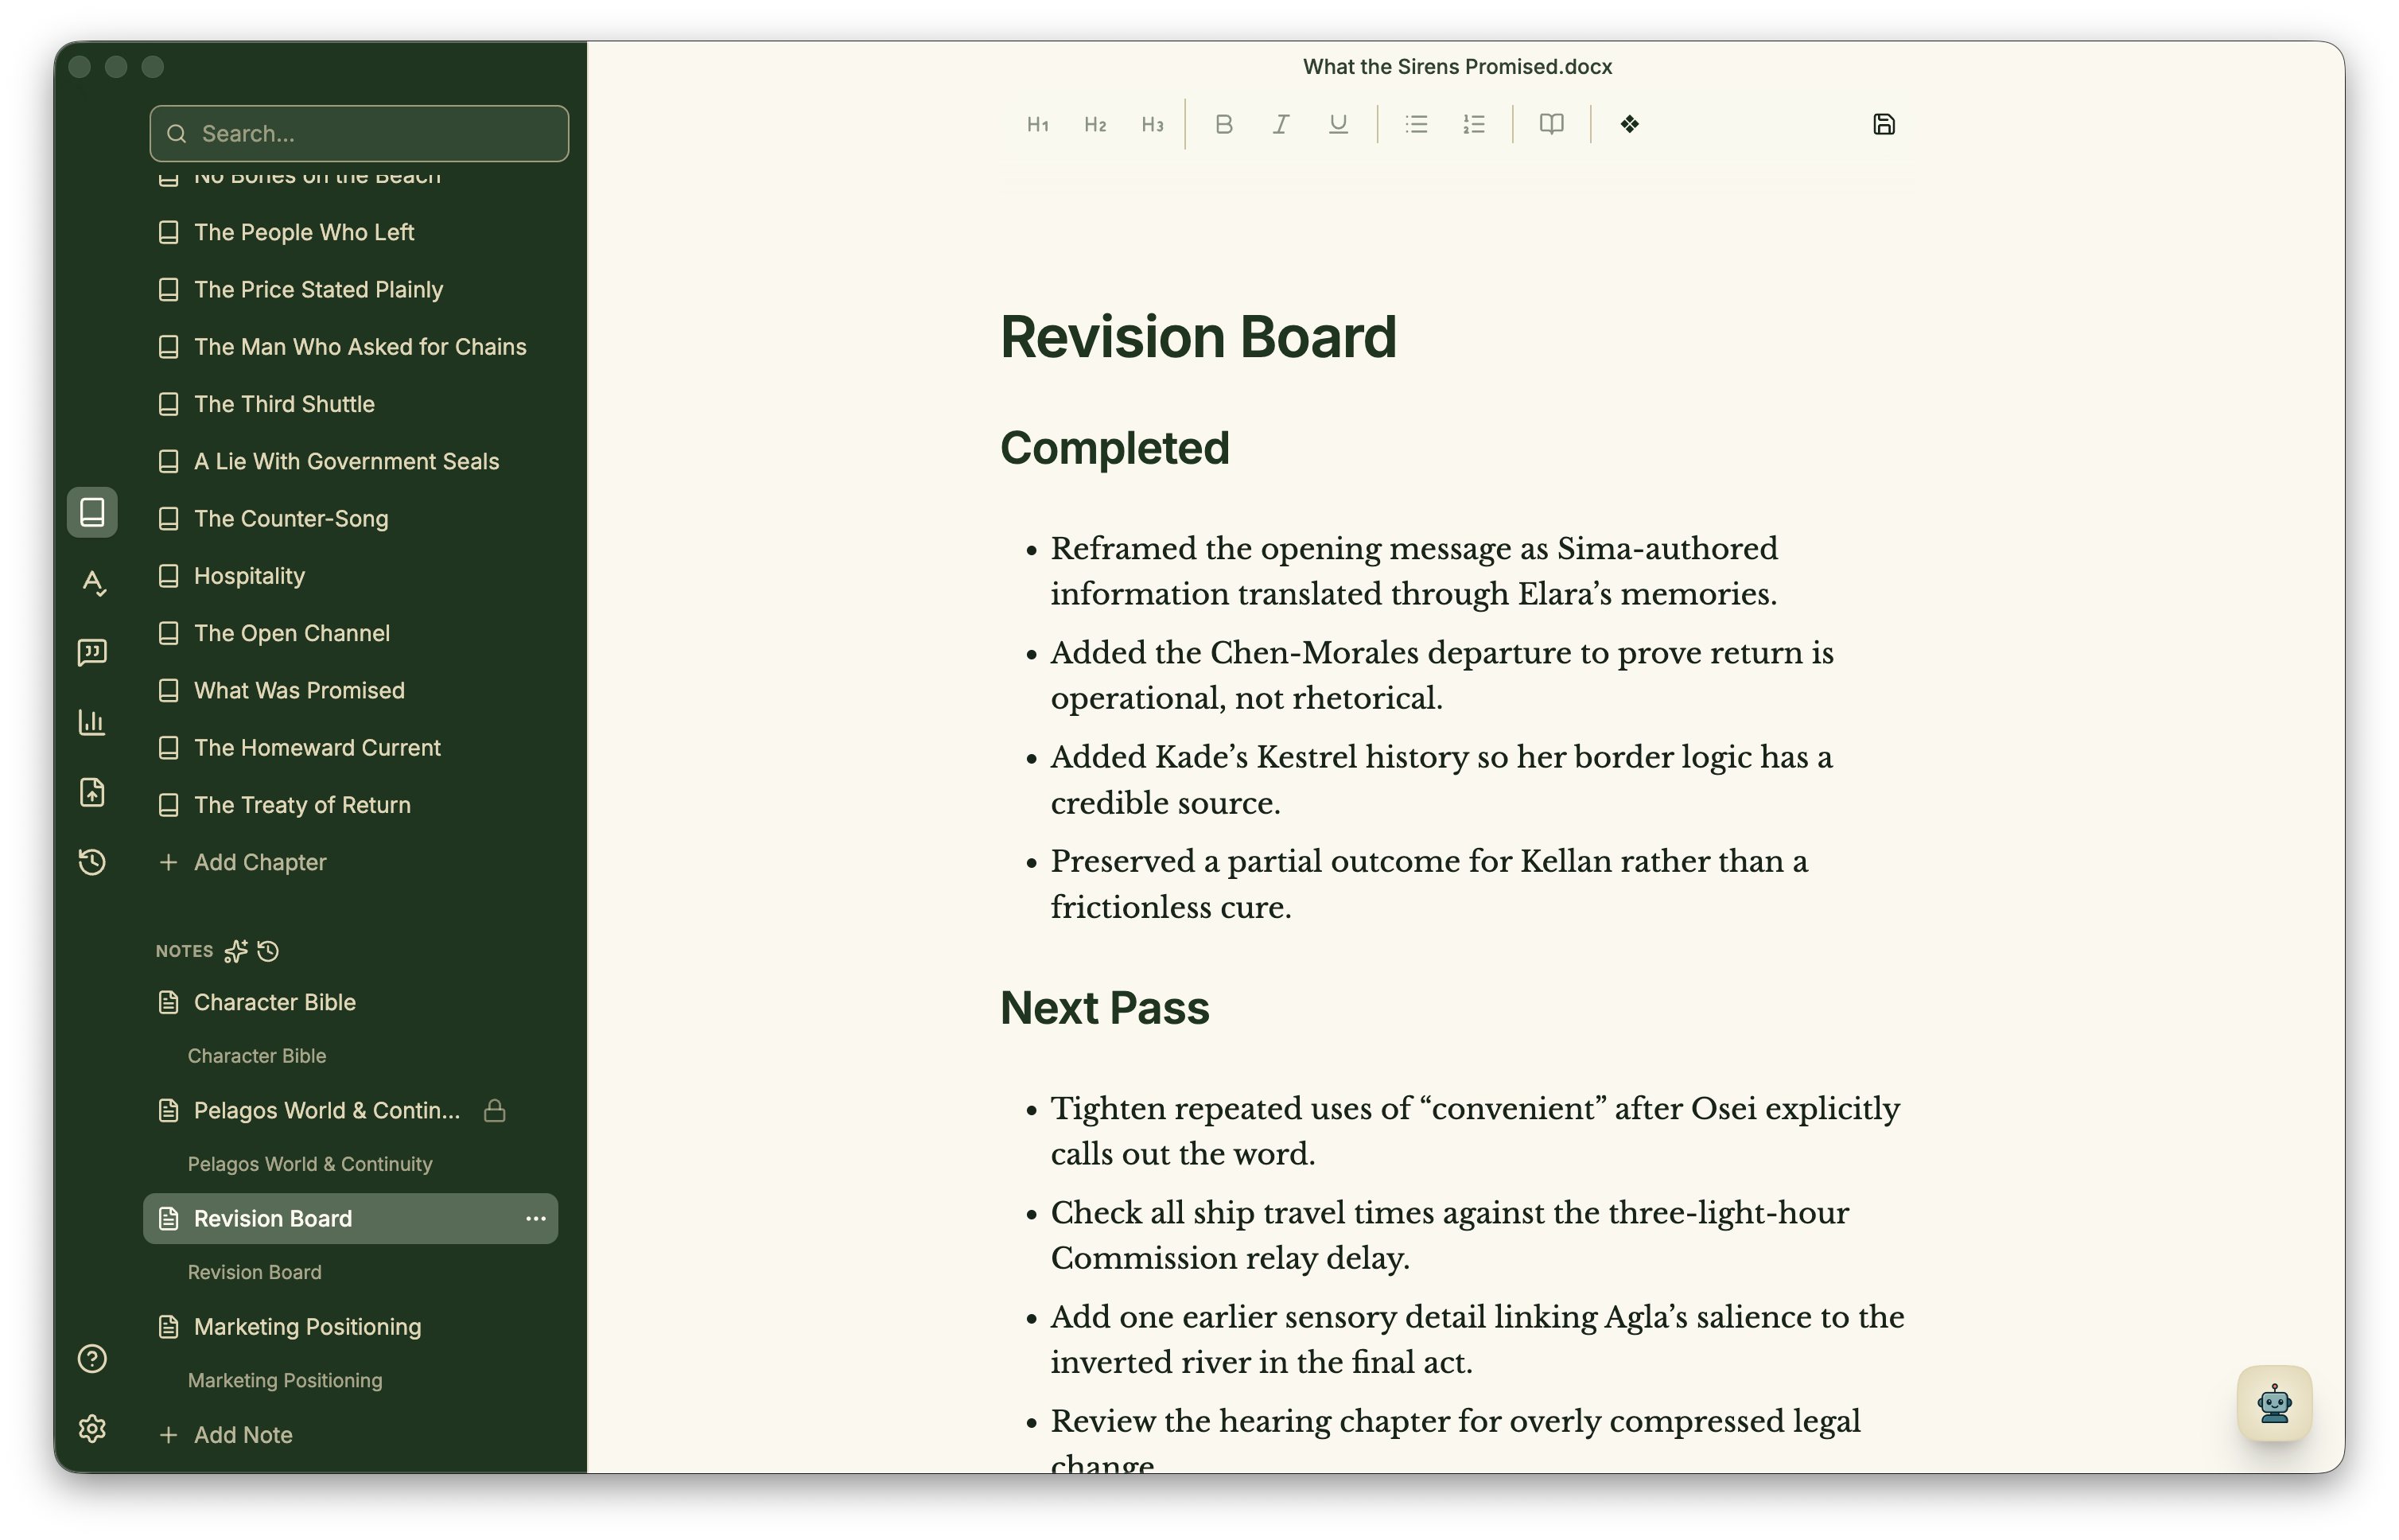Select the manuscript book sidebar icon
The width and height of the screenshot is (2399, 1540).
pyautogui.click(x=92, y=512)
